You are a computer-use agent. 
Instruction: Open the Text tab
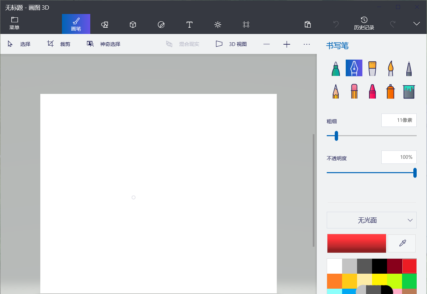point(190,24)
